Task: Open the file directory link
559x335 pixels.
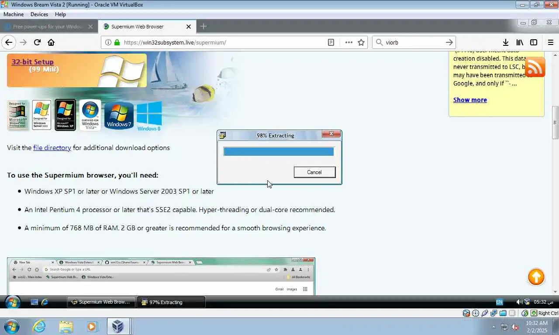Action: pos(52,148)
